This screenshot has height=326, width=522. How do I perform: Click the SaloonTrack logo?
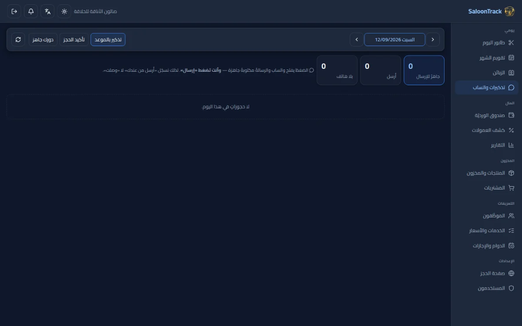491,11
